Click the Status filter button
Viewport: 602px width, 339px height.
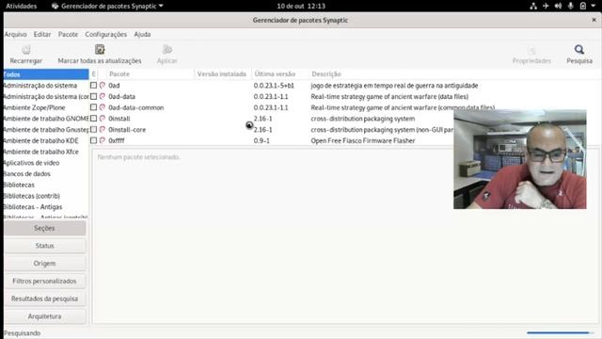coord(44,246)
